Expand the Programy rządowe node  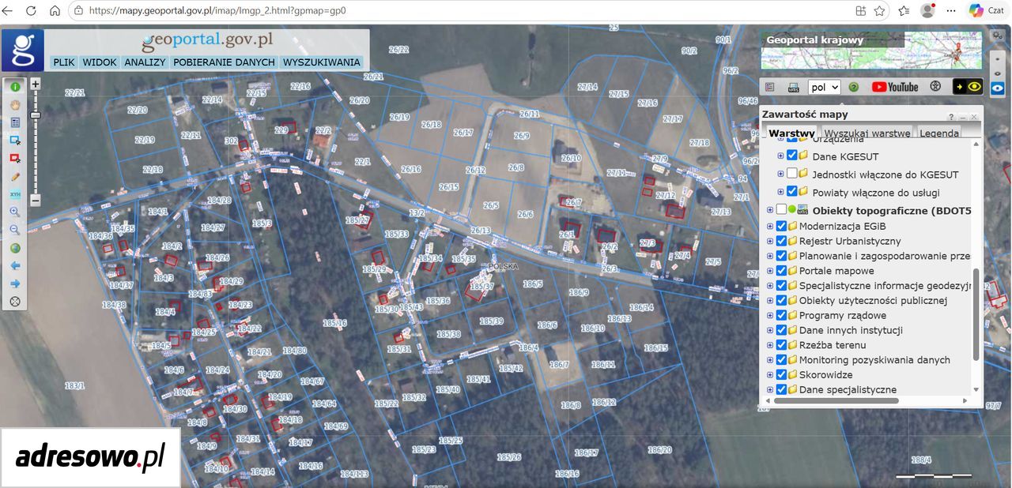click(770, 316)
